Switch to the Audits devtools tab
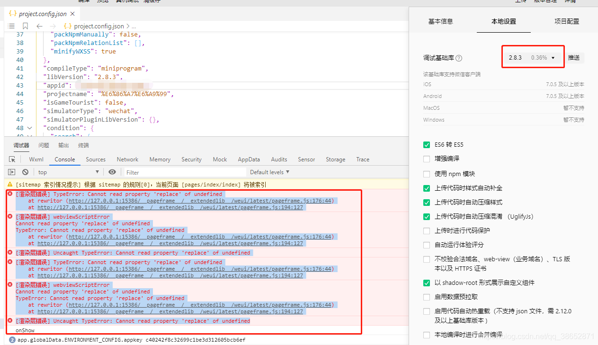598x345 pixels. [x=279, y=159]
